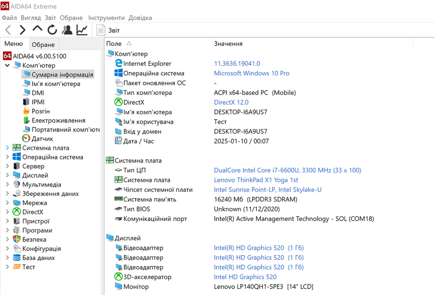Click the flame icon beside Розгін
The image size is (435, 295).
pos(26,111)
